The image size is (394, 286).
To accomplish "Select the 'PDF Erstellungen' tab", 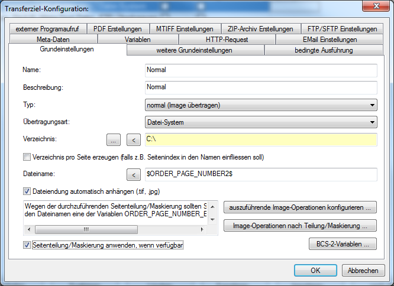I will pos(117,28).
